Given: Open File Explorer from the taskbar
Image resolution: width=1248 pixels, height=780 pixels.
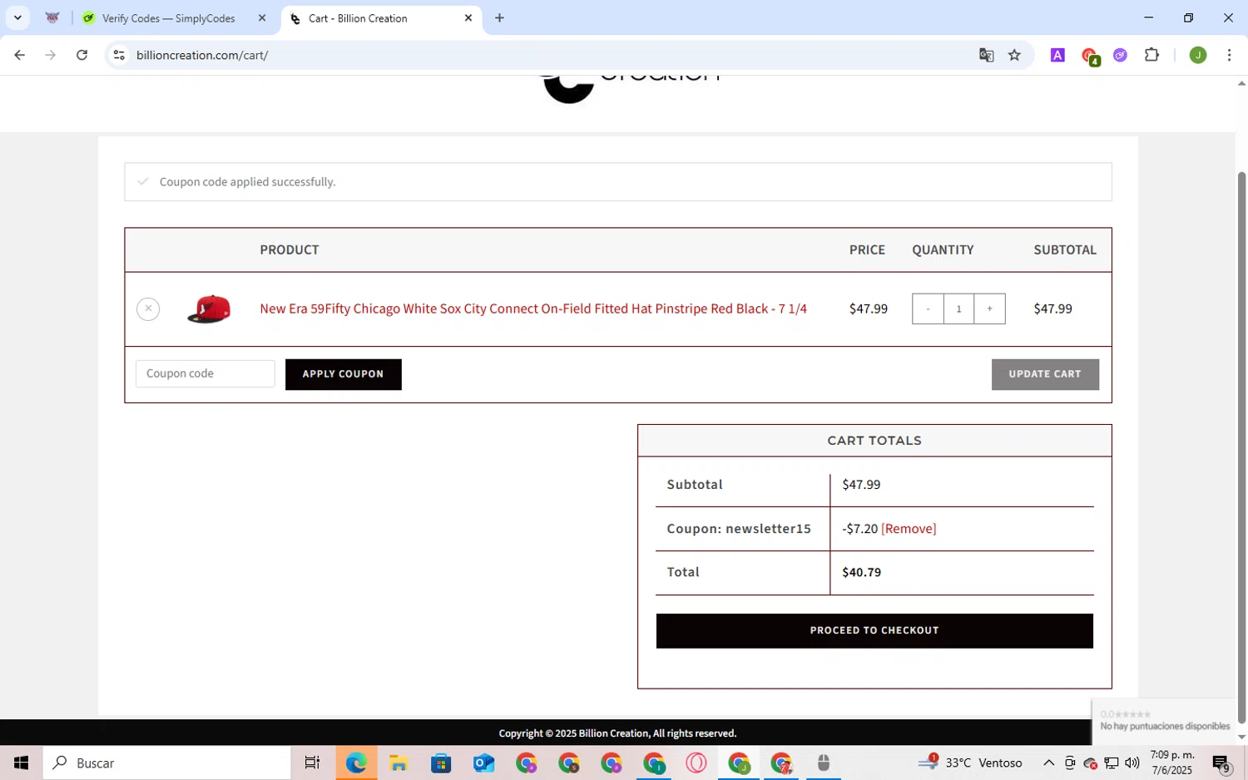Looking at the screenshot, I should (399, 763).
